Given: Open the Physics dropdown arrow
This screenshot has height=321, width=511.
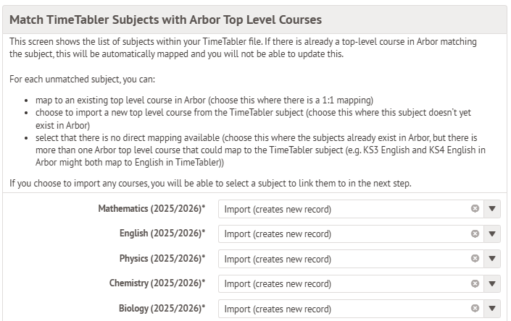Looking at the screenshot, I should pyautogui.click(x=492, y=259).
